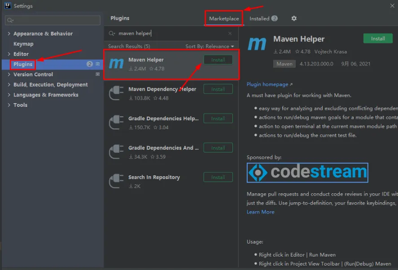Expand the Version Control tree node
The width and height of the screenshot is (398, 270).
click(x=9, y=74)
